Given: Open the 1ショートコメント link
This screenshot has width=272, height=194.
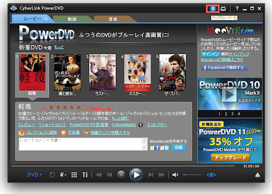Looking at the screenshot, I should coord(53,125).
